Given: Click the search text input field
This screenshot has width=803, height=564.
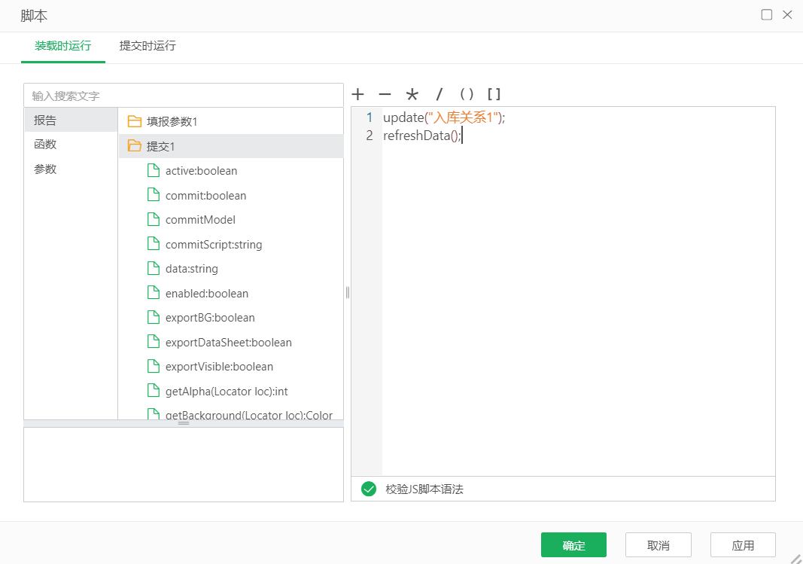Looking at the screenshot, I should pyautogui.click(x=184, y=96).
